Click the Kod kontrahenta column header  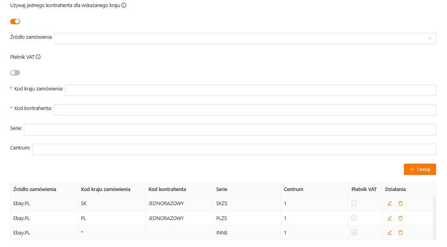(x=167, y=189)
